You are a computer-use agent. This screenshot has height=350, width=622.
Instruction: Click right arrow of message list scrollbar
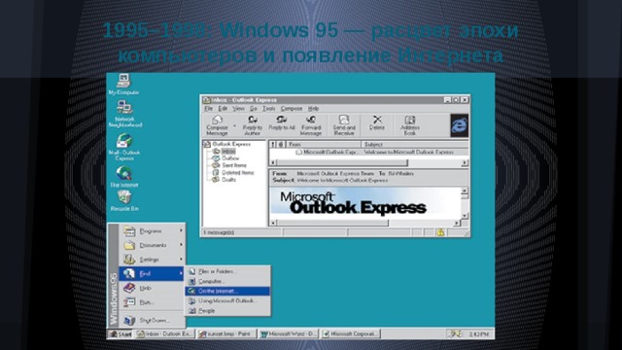(465, 162)
